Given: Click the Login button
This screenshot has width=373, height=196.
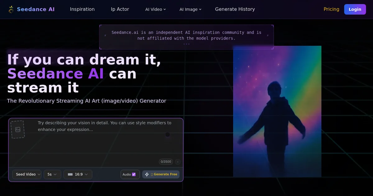Looking at the screenshot, I should [x=355, y=9].
